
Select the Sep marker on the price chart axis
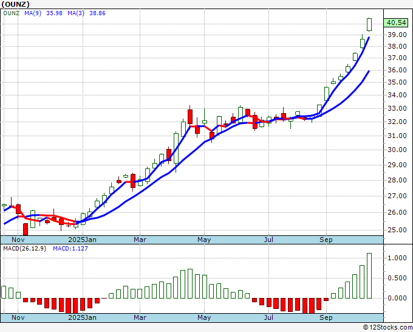[326, 240]
